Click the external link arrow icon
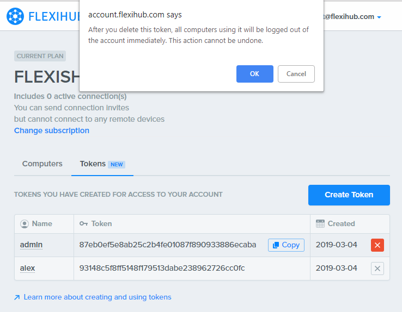Screen dimensions: 402x312 [17, 297]
